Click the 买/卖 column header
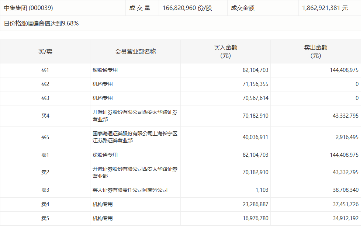 coord(45,51)
